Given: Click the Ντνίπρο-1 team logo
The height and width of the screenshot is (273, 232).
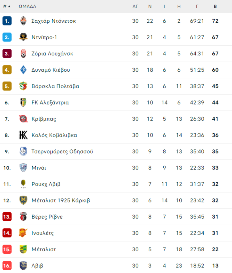Looking at the screenshot, I should (x=23, y=37).
